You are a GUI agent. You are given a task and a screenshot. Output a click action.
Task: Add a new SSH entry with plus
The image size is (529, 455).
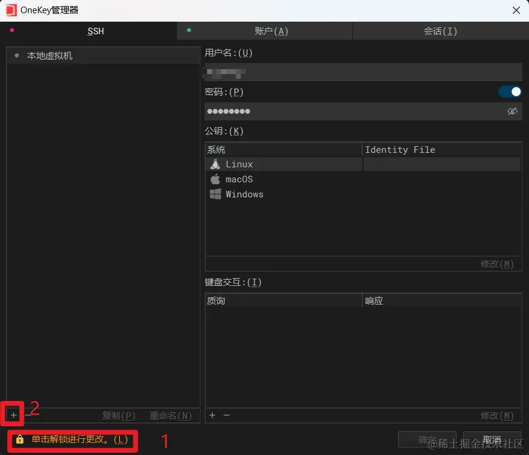click(x=13, y=415)
